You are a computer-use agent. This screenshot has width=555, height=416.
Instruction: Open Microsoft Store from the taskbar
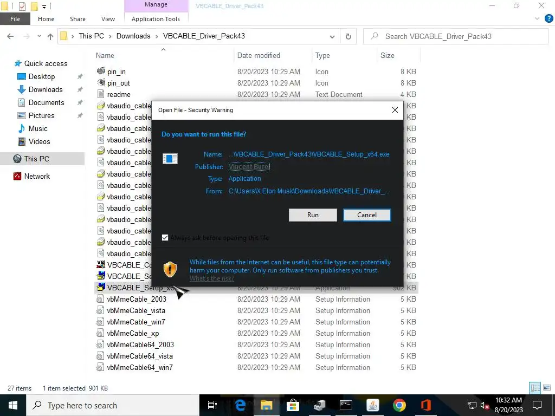click(x=293, y=405)
